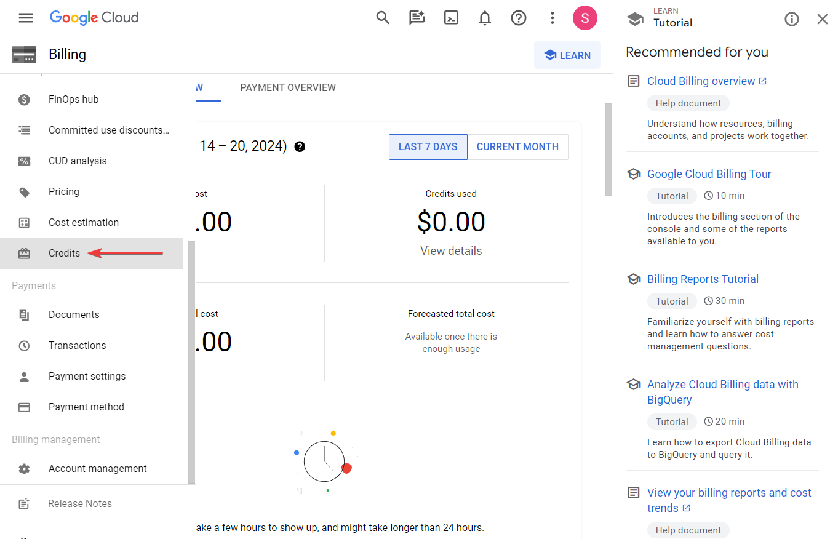Close the Learn Tutorial panel
The height and width of the screenshot is (539, 830).
coord(822,19)
